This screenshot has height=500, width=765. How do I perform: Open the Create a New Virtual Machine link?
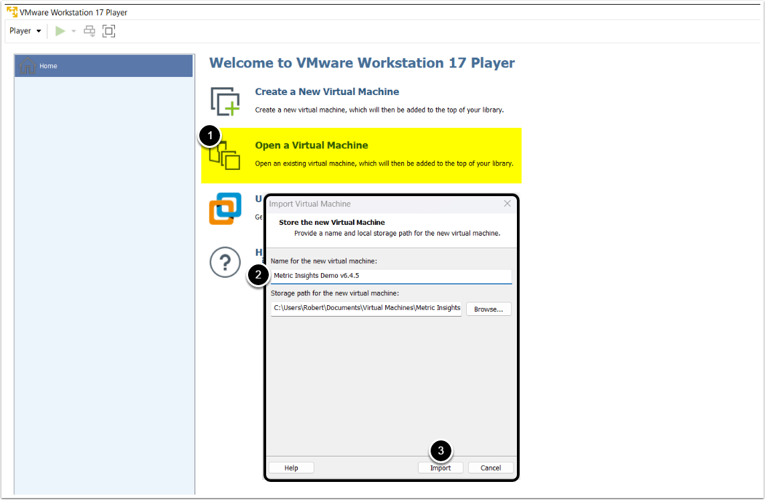pyautogui.click(x=327, y=92)
